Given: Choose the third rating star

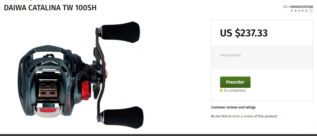Looking at the screenshot, I should (299, 11).
